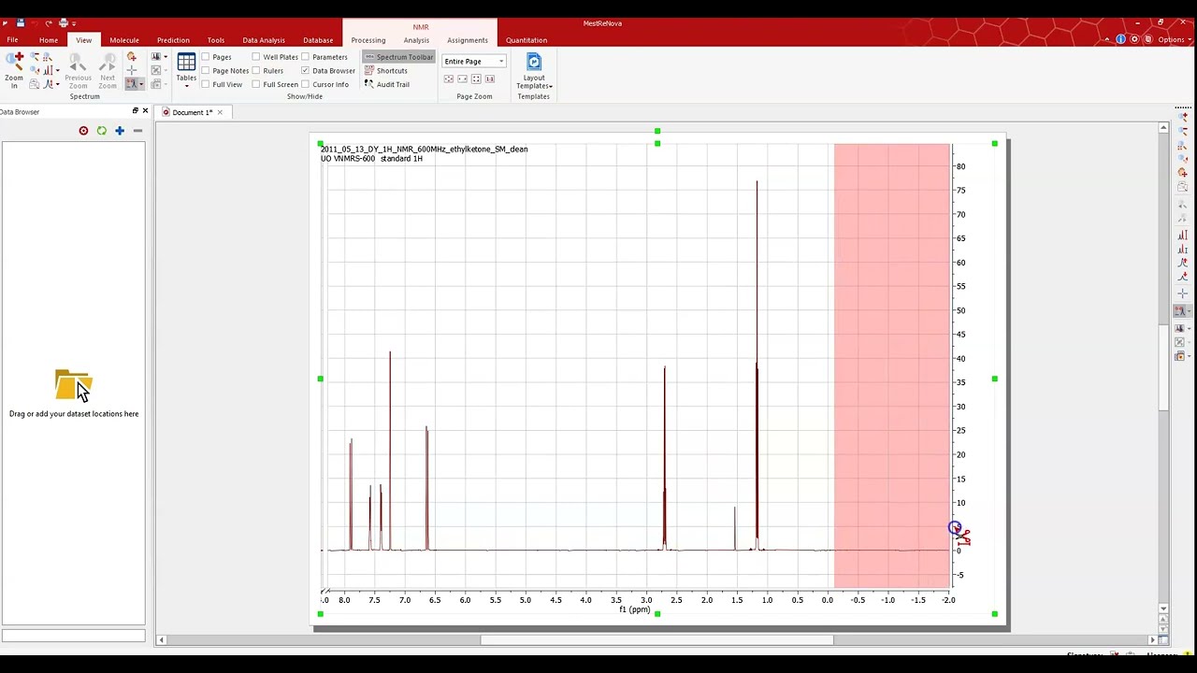Click the Tables button
1197x673 pixels.
click(x=186, y=69)
